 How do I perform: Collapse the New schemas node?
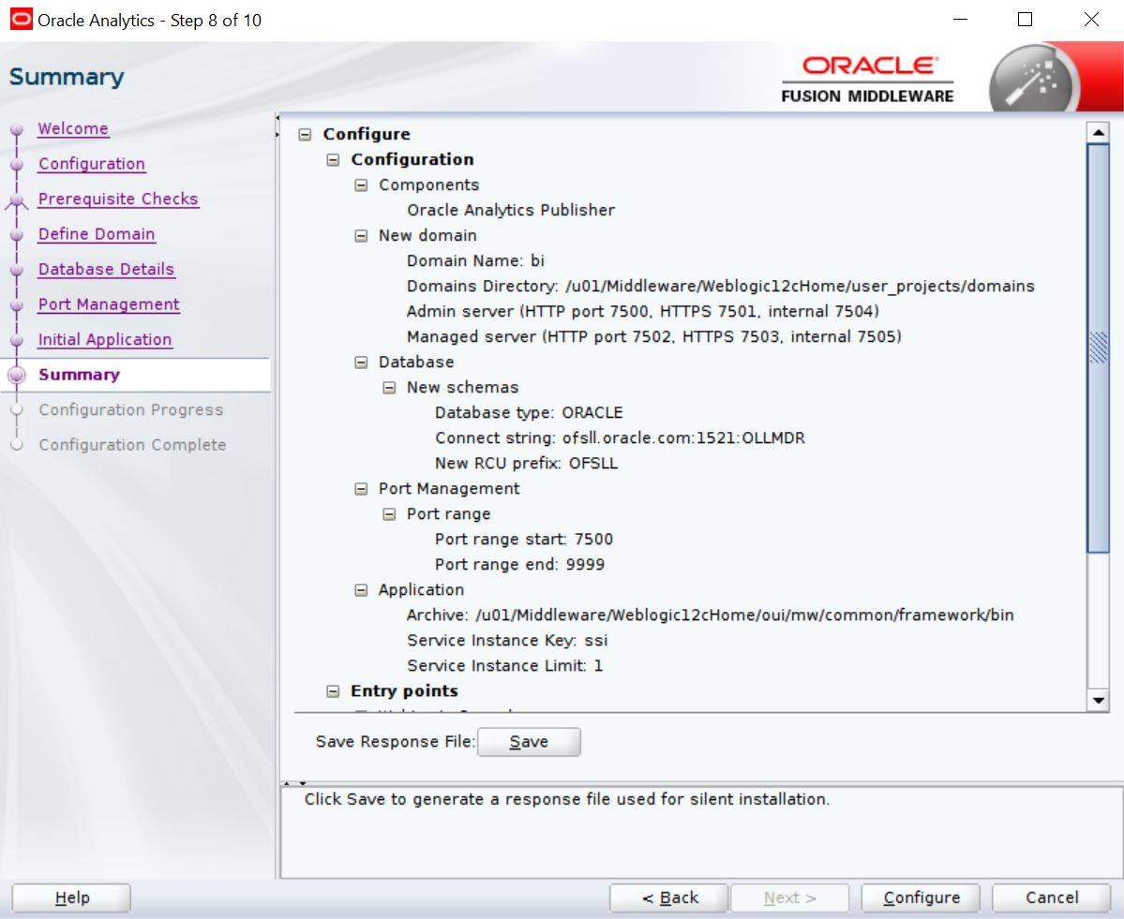tap(389, 388)
